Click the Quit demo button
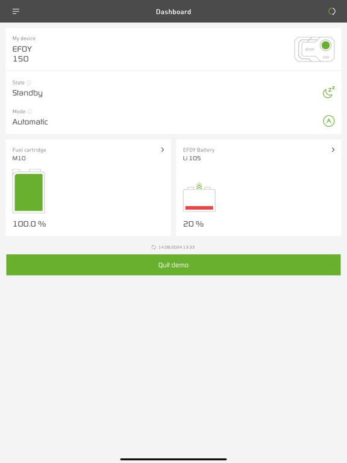The width and height of the screenshot is (347, 463). [173, 265]
